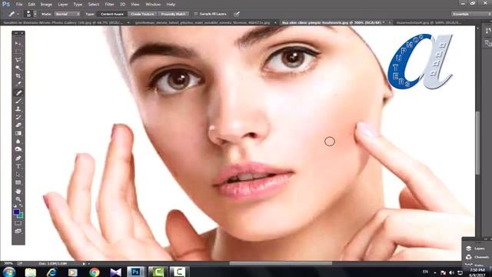Click the background color swatch
This screenshot has width=492, height=277.
pyautogui.click(x=21, y=215)
